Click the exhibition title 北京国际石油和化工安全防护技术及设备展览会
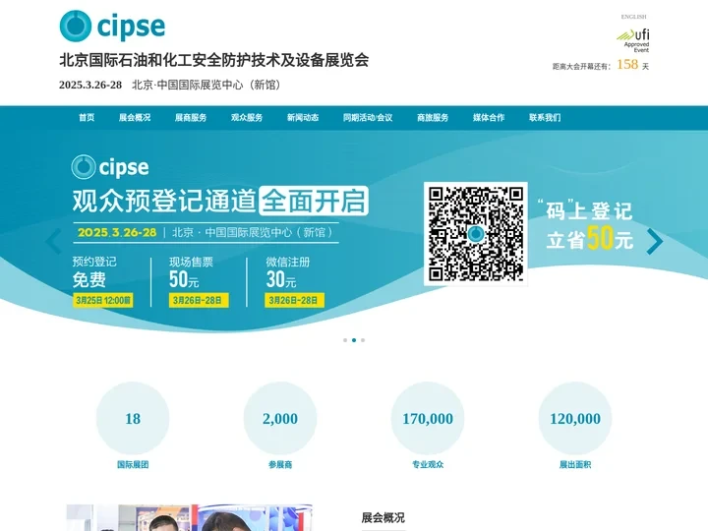Screen dimensions: 708x531 (214, 60)
